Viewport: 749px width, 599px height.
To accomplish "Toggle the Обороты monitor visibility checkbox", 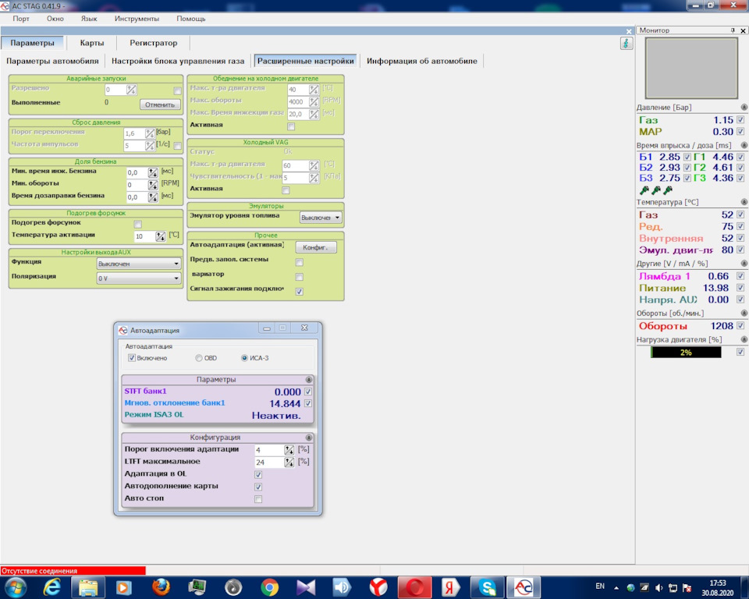I will 740,326.
